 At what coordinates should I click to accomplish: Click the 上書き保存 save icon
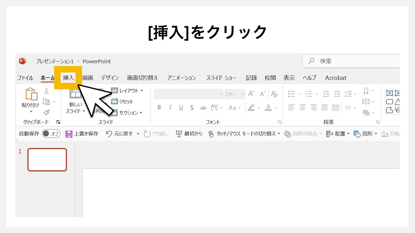69,134
